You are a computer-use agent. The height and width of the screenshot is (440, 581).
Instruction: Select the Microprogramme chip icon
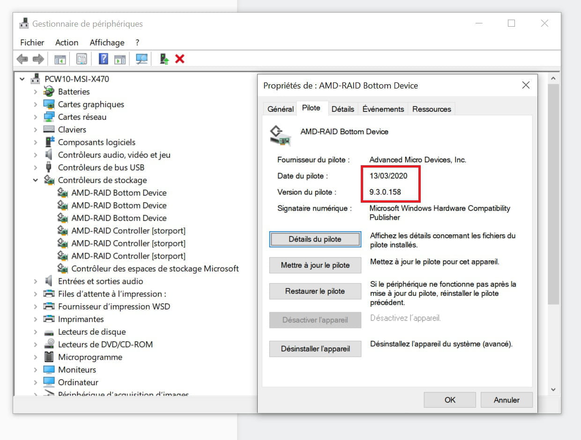(x=49, y=357)
